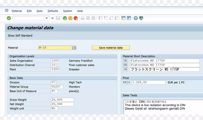Click the Next Page icon
Viewport: 203px width, 120px height.
111,18
